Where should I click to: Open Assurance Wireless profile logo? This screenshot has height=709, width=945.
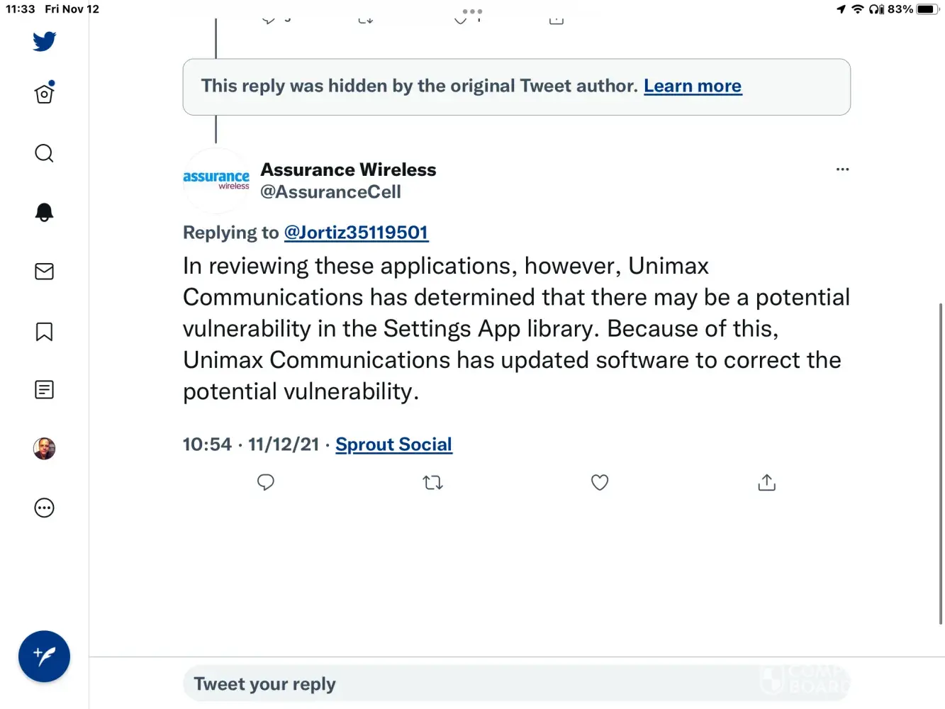tap(216, 180)
